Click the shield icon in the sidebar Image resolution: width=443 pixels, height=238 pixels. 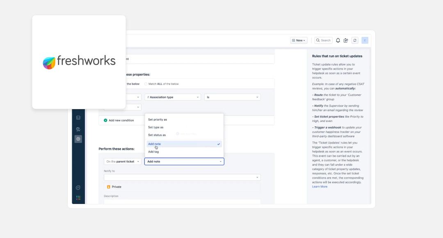point(78,187)
